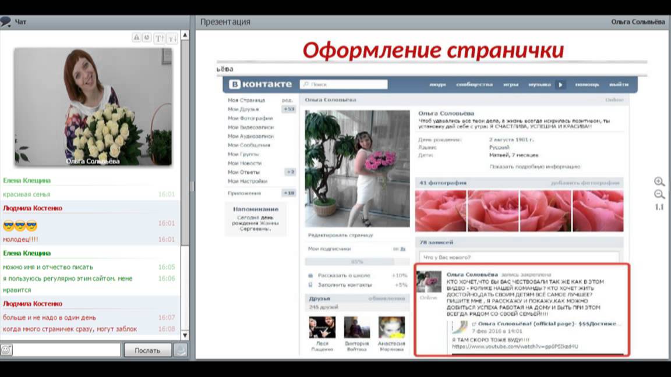The image size is (671, 377).
Task: Click the webcam video of Ольга Соловьёва
Action: coord(93,107)
